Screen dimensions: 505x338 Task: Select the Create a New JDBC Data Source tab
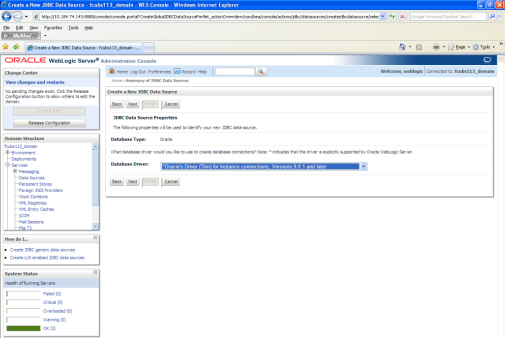point(84,48)
